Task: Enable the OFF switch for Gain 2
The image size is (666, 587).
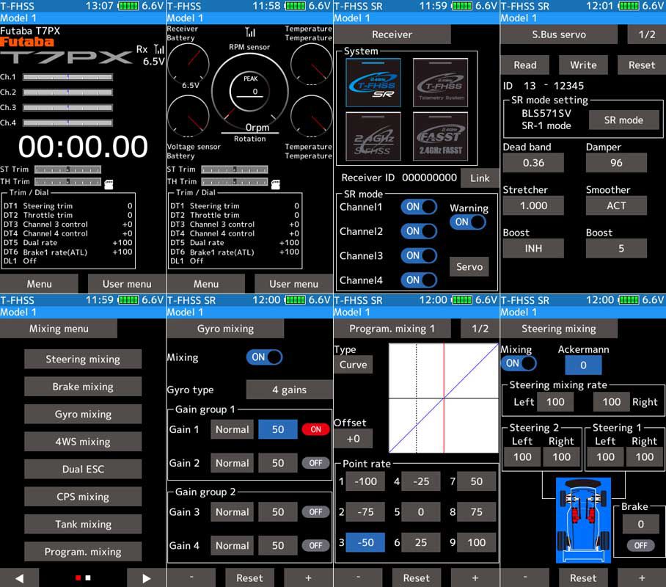Action: pos(315,463)
